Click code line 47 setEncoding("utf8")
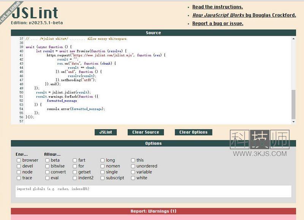304x220 pixels. pos(76,80)
